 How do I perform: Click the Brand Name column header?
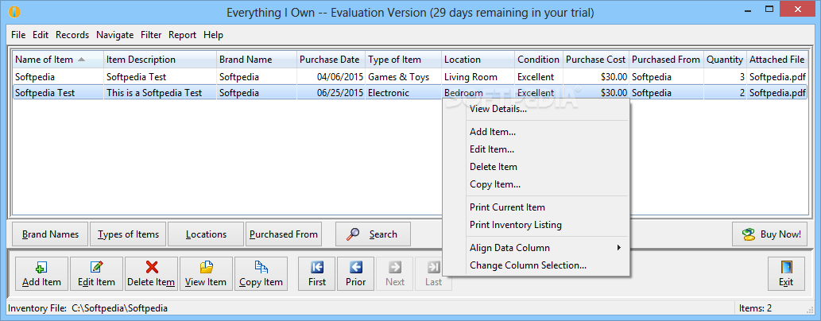tap(257, 59)
